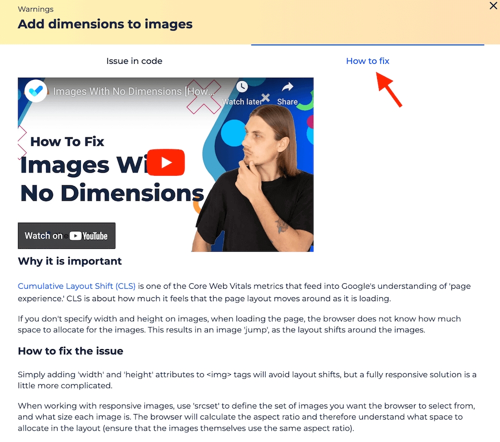The image size is (500, 442).
Task: Click the paragraph beginning 'Simply adding 'width''
Action: pos(247,380)
